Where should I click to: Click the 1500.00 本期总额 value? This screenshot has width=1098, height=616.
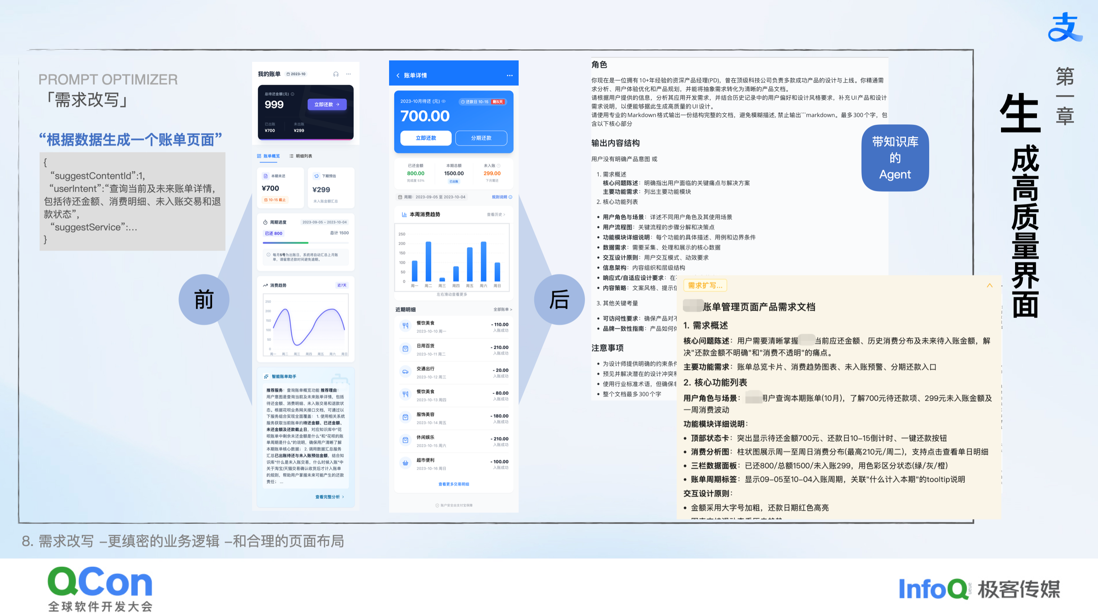tap(453, 174)
